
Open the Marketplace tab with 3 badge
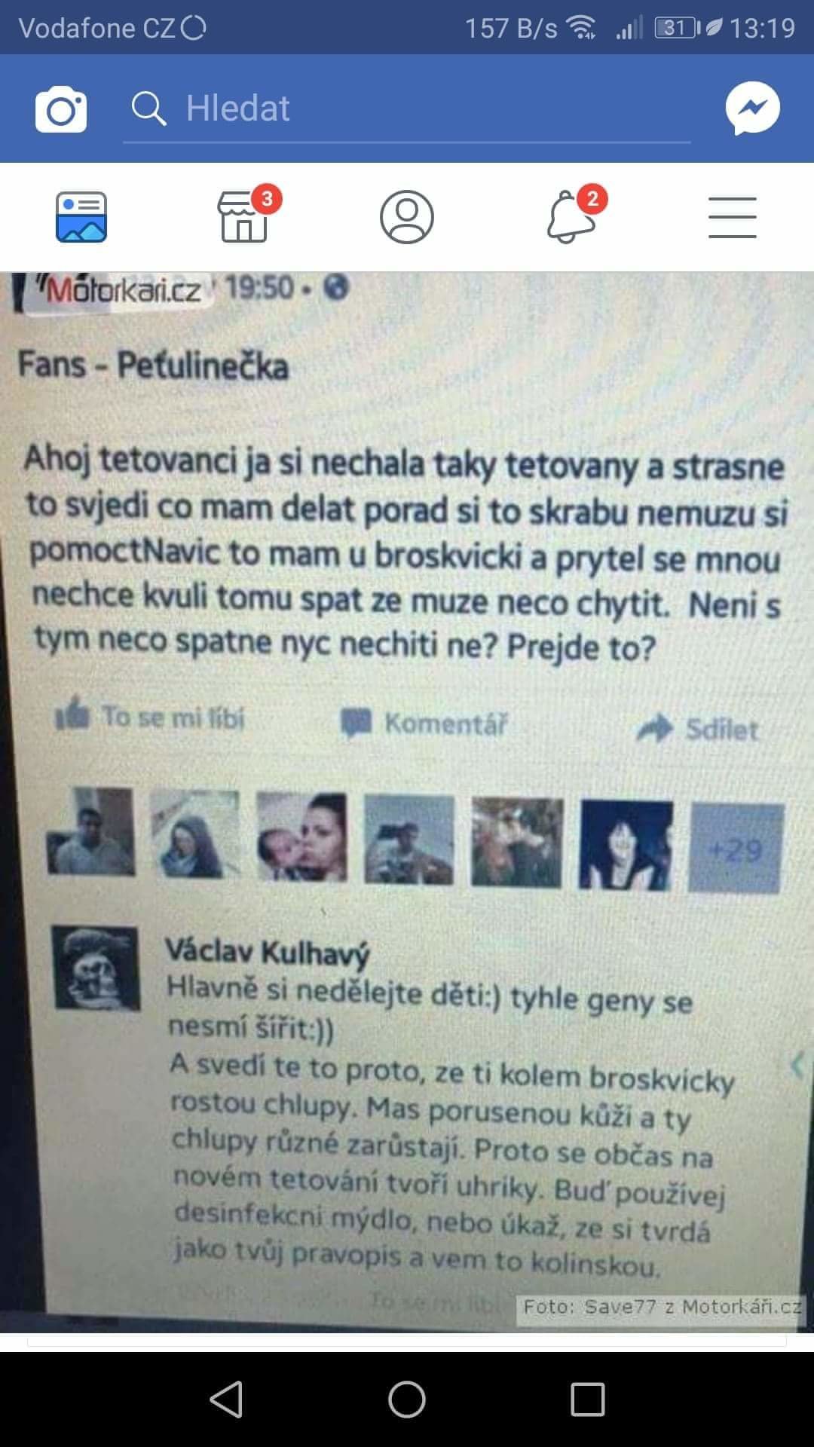click(245, 217)
